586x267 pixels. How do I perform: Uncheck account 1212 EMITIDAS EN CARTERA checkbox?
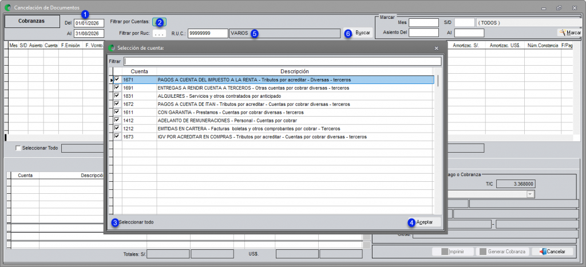117,129
